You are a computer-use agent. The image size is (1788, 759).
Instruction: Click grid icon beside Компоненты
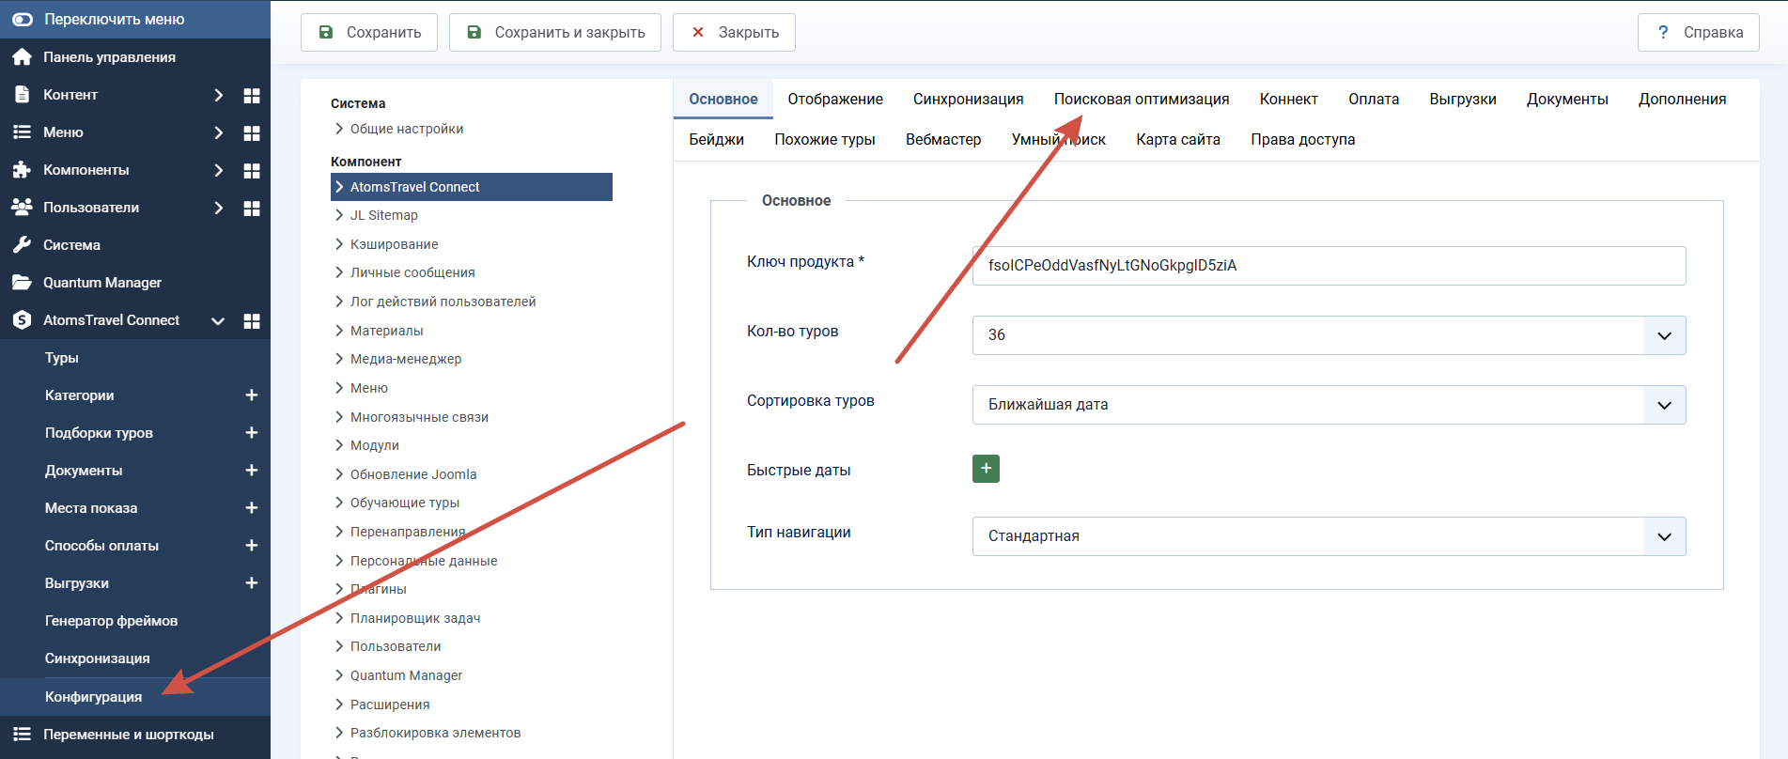(x=252, y=170)
